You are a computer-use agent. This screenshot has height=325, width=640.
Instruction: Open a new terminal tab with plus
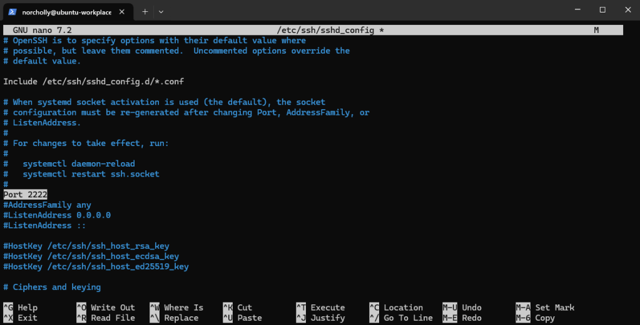145,11
